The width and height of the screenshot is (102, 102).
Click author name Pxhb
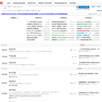pyautogui.click(x=97, y=26)
